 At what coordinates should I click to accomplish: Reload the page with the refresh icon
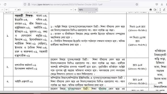tap(5, 4)
